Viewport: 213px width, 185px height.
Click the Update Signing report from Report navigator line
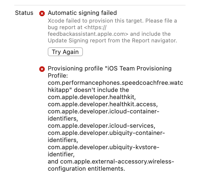coord(112,41)
